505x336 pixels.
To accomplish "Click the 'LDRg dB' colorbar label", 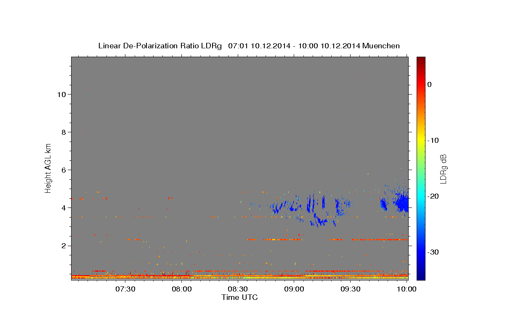I will pyautogui.click(x=443, y=168).
